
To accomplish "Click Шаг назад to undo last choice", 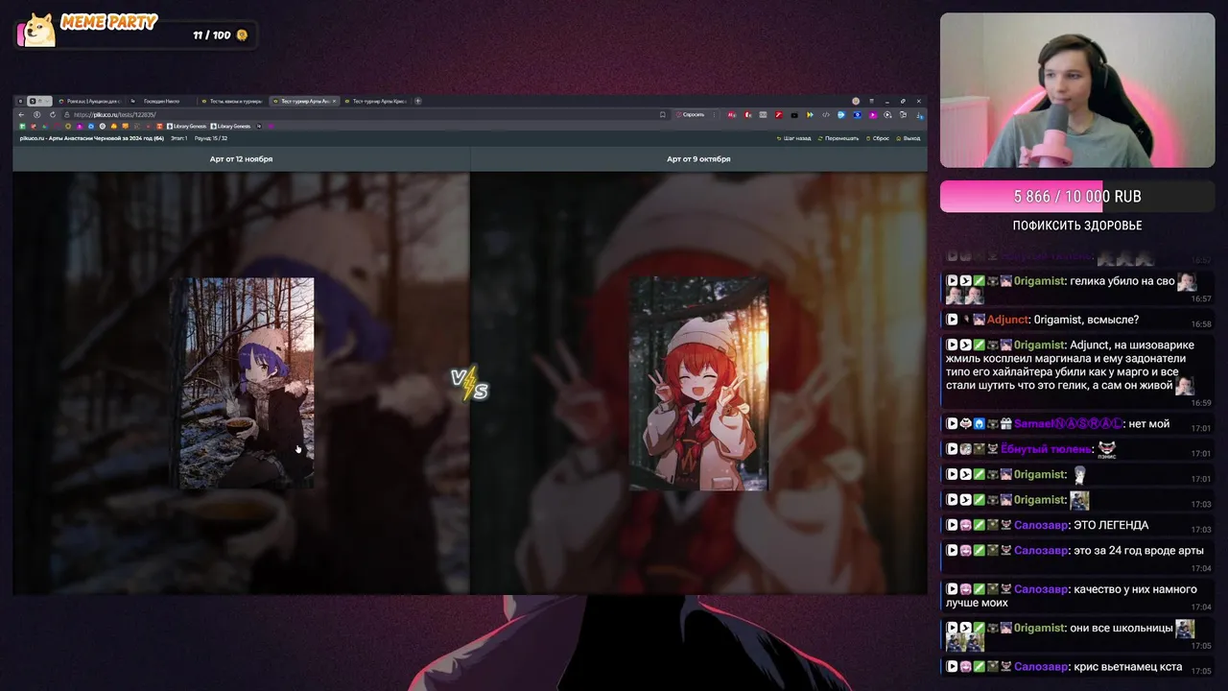I will pyautogui.click(x=793, y=138).
